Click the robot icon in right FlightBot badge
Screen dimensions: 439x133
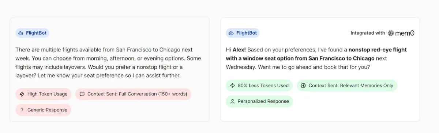231,33
